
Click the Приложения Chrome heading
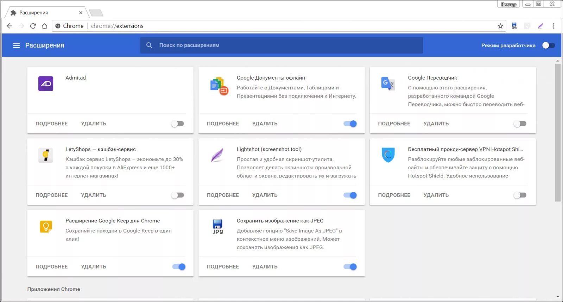point(54,289)
